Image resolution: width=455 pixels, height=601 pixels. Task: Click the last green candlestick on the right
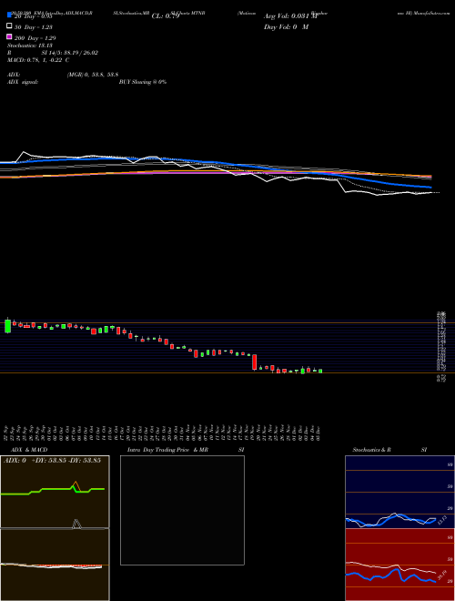320,371
